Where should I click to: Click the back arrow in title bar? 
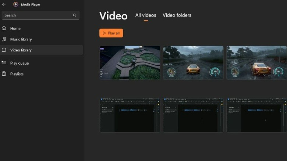pyautogui.click(x=4, y=4)
